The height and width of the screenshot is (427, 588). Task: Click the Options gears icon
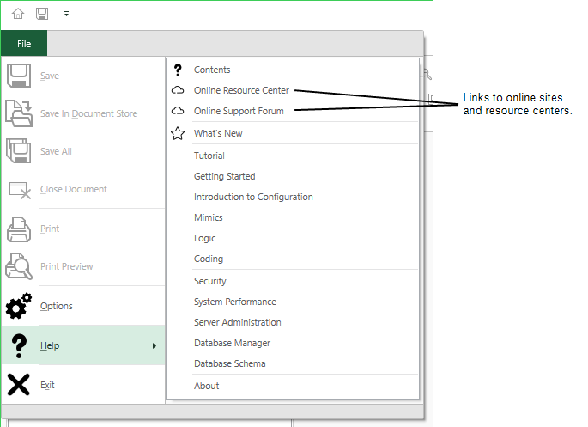tap(19, 306)
